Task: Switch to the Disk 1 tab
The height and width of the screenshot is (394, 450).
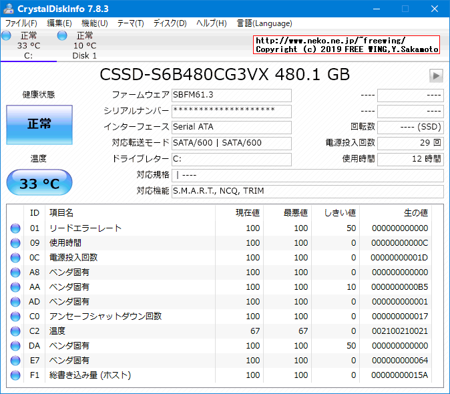Action: coord(84,45)
